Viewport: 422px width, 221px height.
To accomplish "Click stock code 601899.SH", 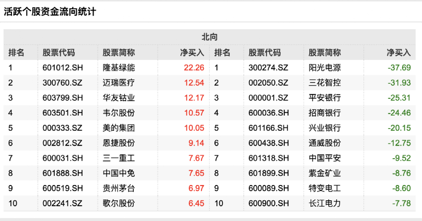I will [269, 173].
